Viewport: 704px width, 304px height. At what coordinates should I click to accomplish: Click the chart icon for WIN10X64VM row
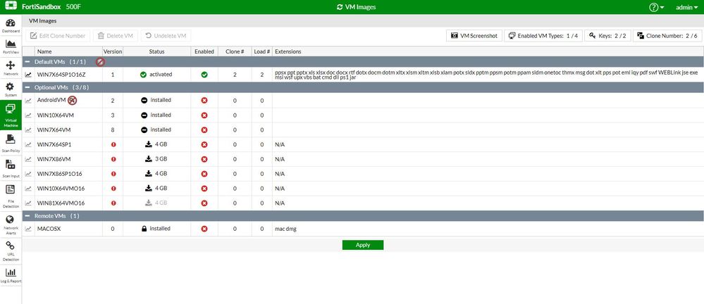[x=28, y=115]
